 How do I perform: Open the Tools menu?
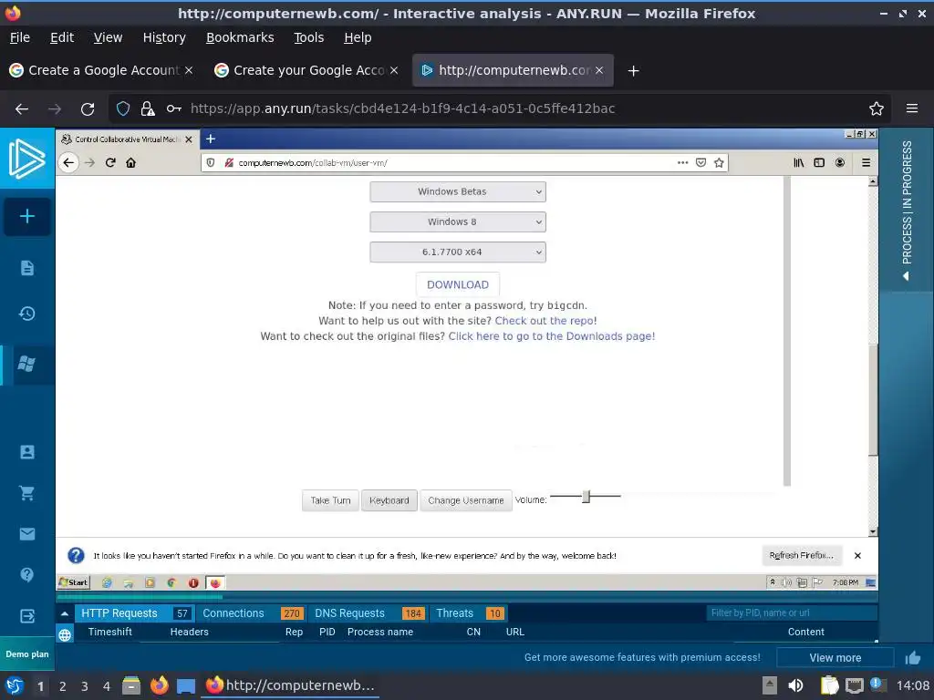click(308, 37)
